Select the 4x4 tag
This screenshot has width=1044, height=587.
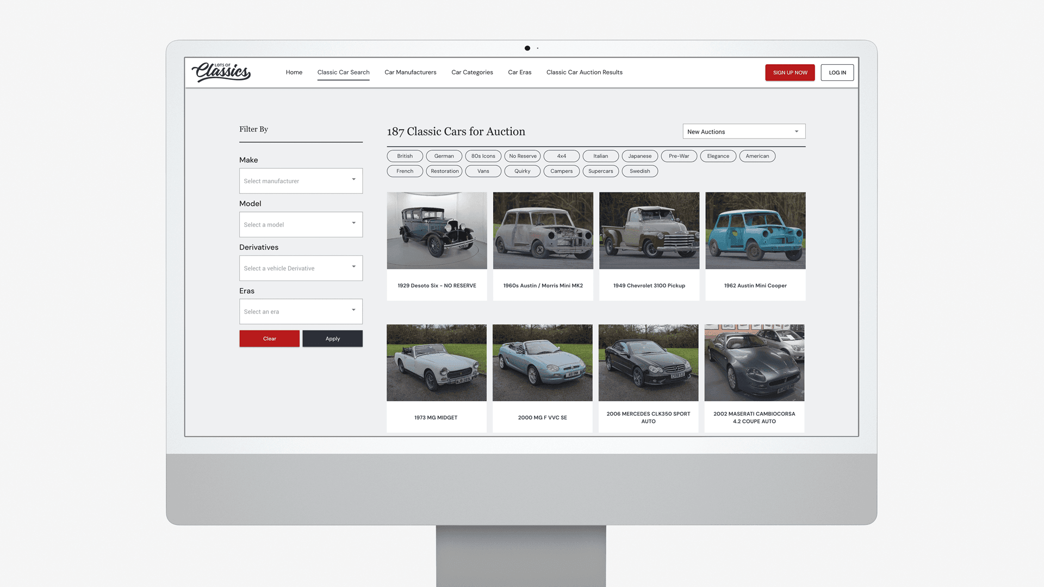[x=562, y=156]
